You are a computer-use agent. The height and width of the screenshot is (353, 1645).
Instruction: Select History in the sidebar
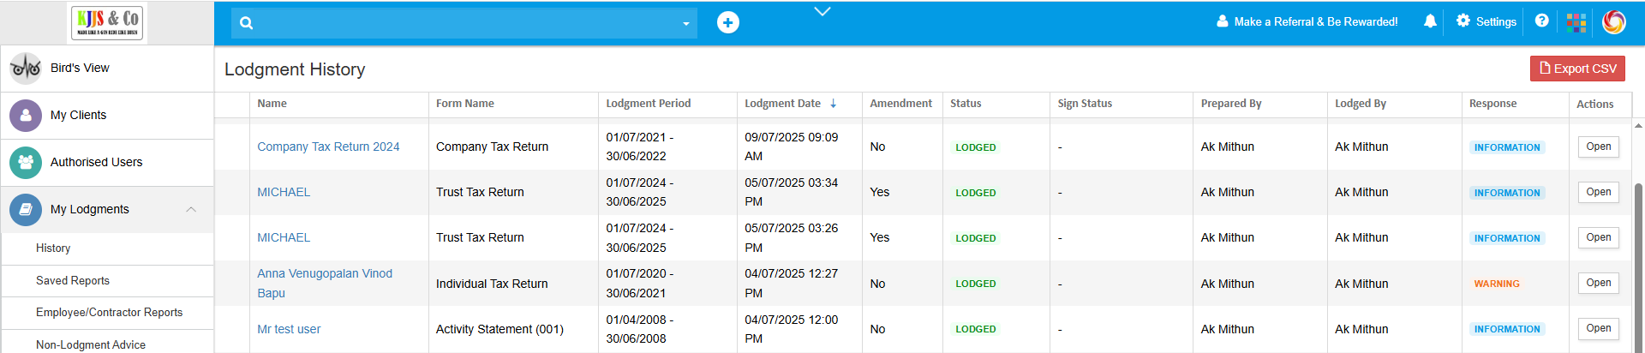pos(53,248)
